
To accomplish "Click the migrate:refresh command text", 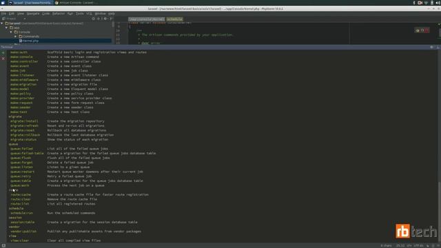I will coord(24,125).
